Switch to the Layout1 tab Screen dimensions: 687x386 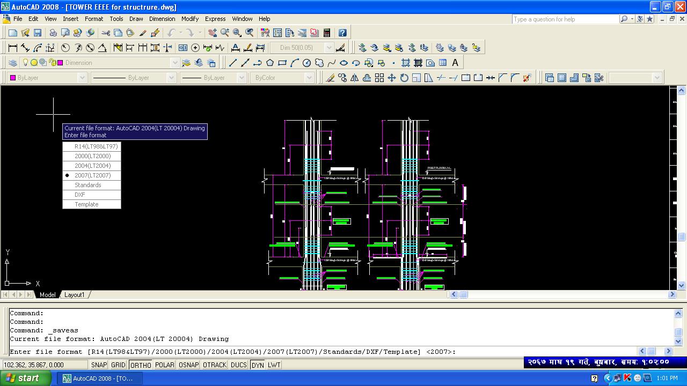tap(75, 295)
